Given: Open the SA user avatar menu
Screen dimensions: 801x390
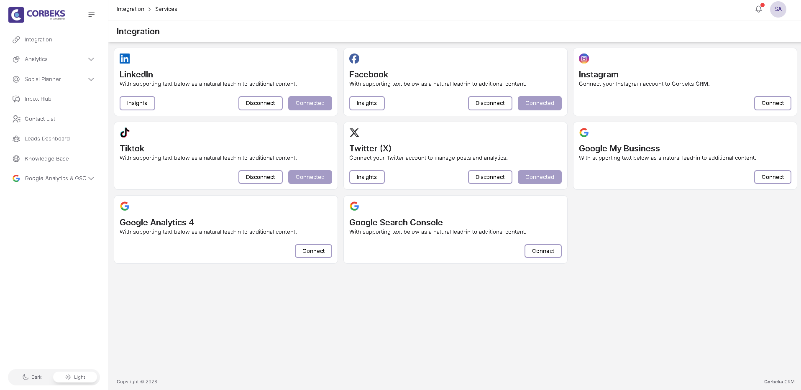Looking at the screenshot, I should [778, 9].
